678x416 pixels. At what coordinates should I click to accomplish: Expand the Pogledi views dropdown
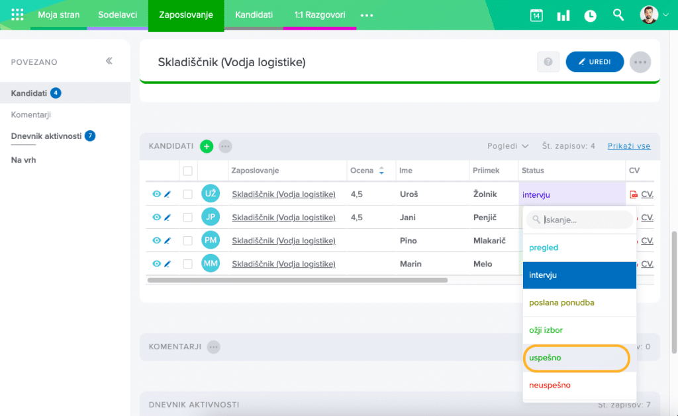(x=508, y=146)
